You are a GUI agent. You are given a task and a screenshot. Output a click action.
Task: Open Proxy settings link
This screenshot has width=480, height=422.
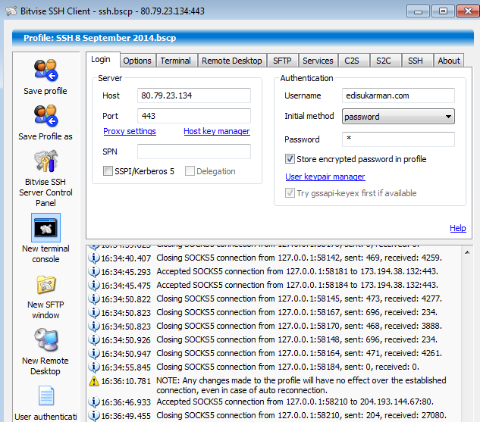130,131
